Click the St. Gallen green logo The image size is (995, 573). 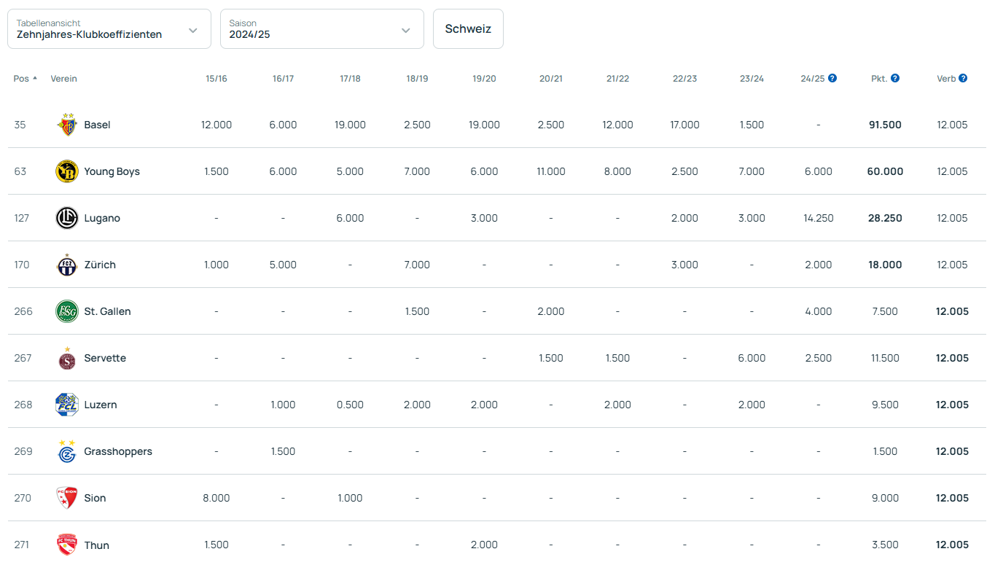click(67, 311)
